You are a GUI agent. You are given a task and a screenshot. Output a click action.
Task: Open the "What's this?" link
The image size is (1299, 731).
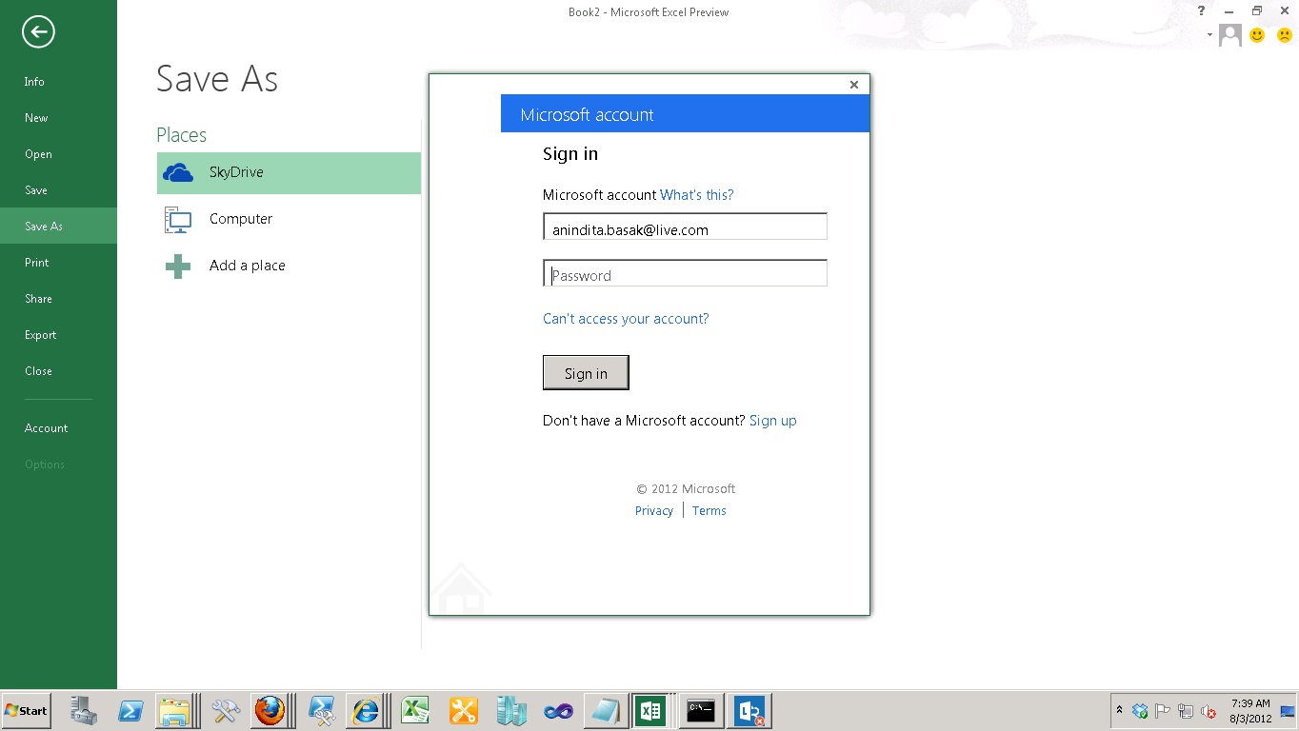tap(697, 195)
